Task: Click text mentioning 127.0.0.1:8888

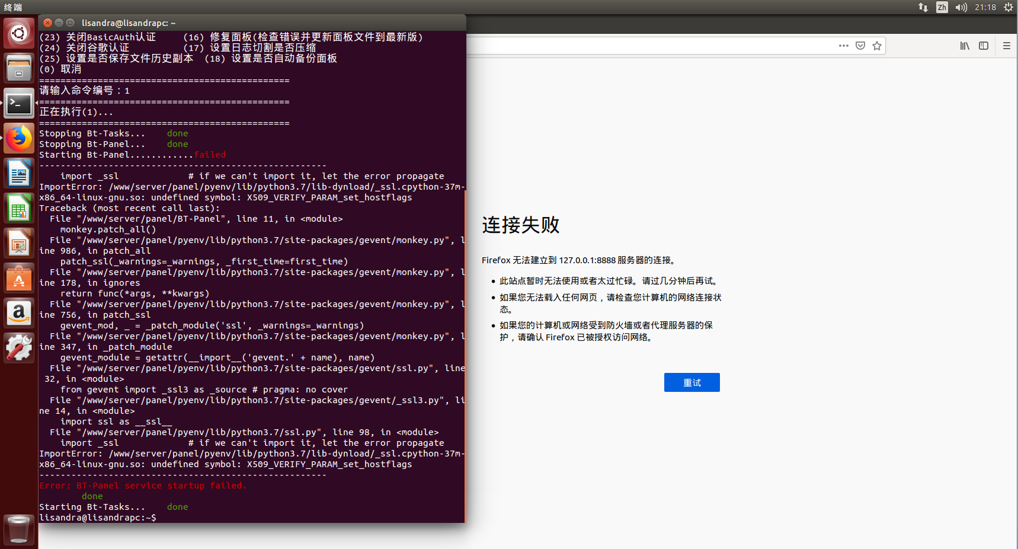Action: click(580, 260)
